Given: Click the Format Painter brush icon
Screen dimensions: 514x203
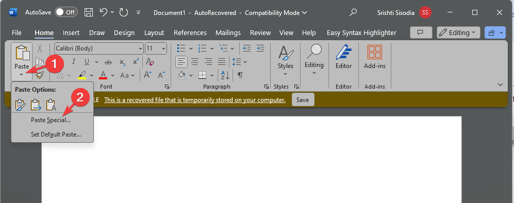Looking at the screenshot, I should (40, 75).
